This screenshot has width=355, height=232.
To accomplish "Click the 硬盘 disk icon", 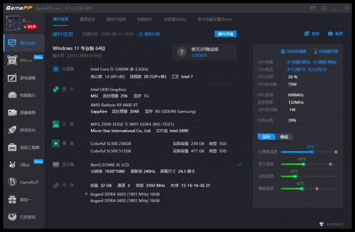I will (56, 143).
